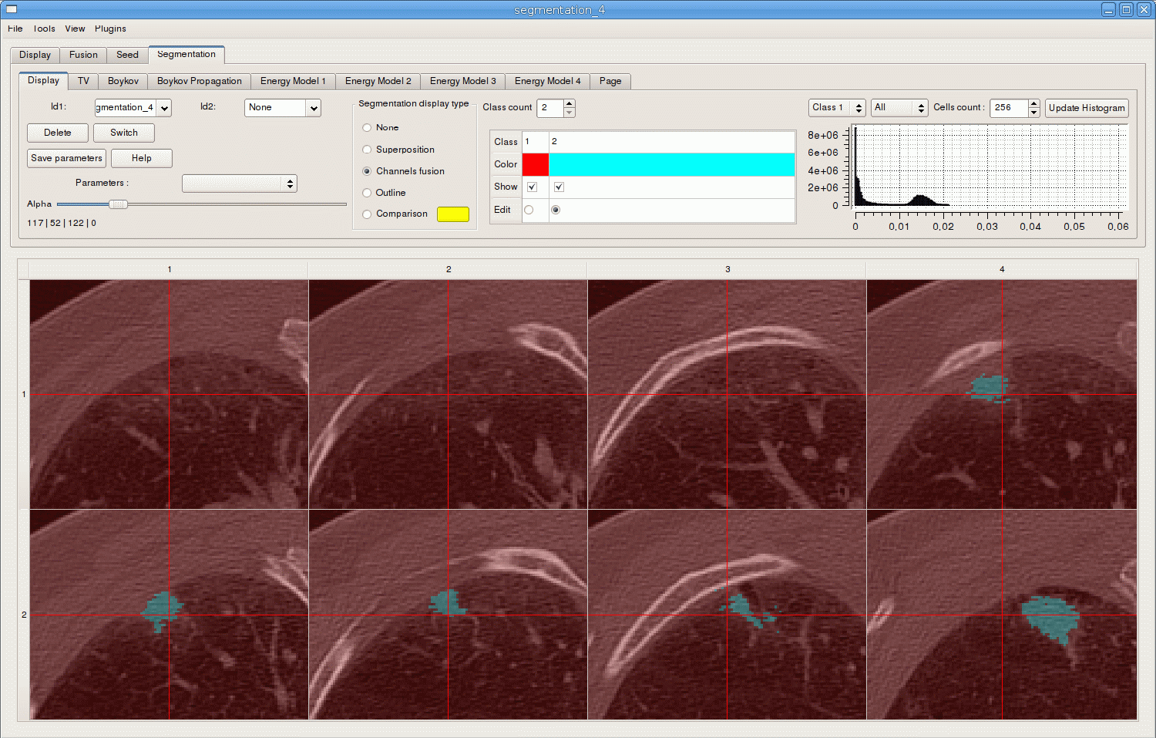Increase the Cells count value
Screen dimensions: 1156x738
pyautogui.click(x=1034, y=103)
